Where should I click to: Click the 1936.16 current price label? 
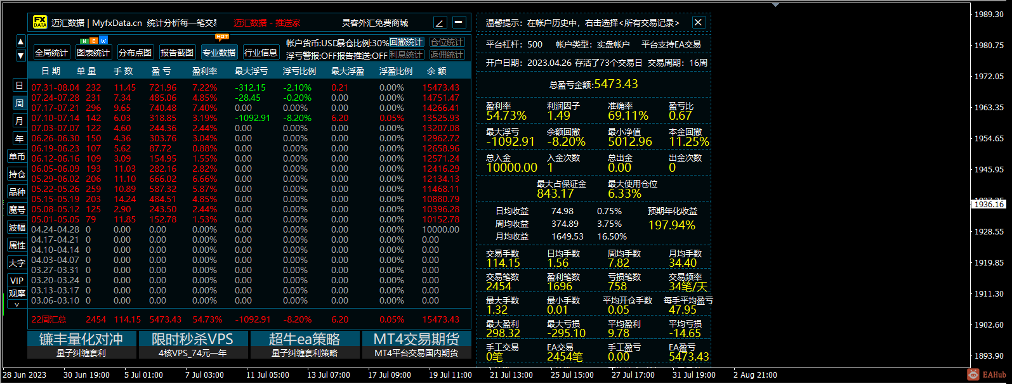point(989,204)
